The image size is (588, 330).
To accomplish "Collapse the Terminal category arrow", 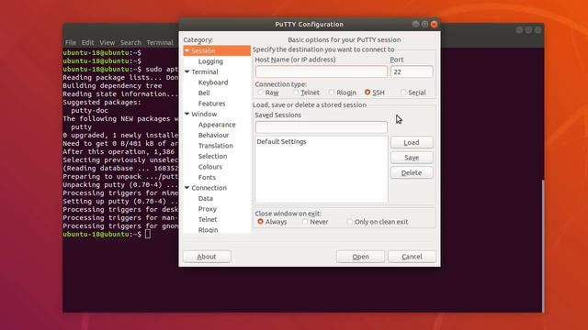I will (187, 71).
